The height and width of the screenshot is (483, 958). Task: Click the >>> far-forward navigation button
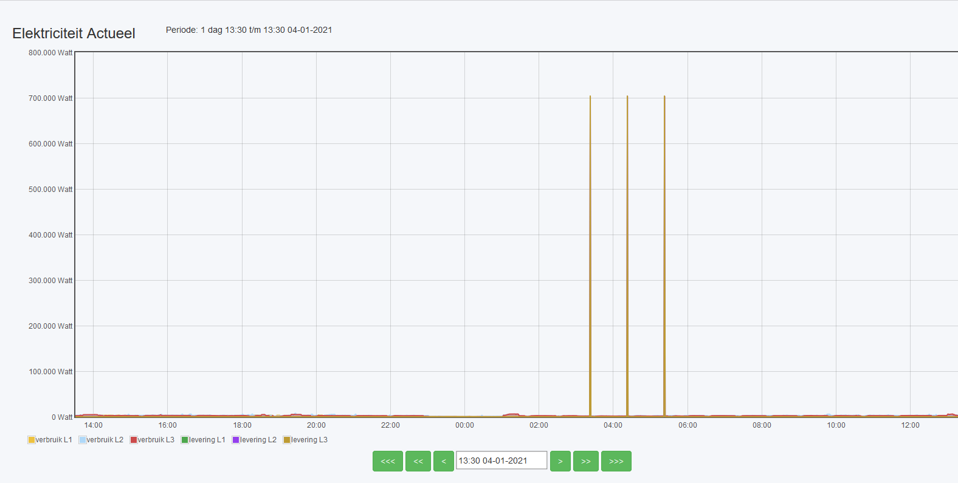[616, 461]
